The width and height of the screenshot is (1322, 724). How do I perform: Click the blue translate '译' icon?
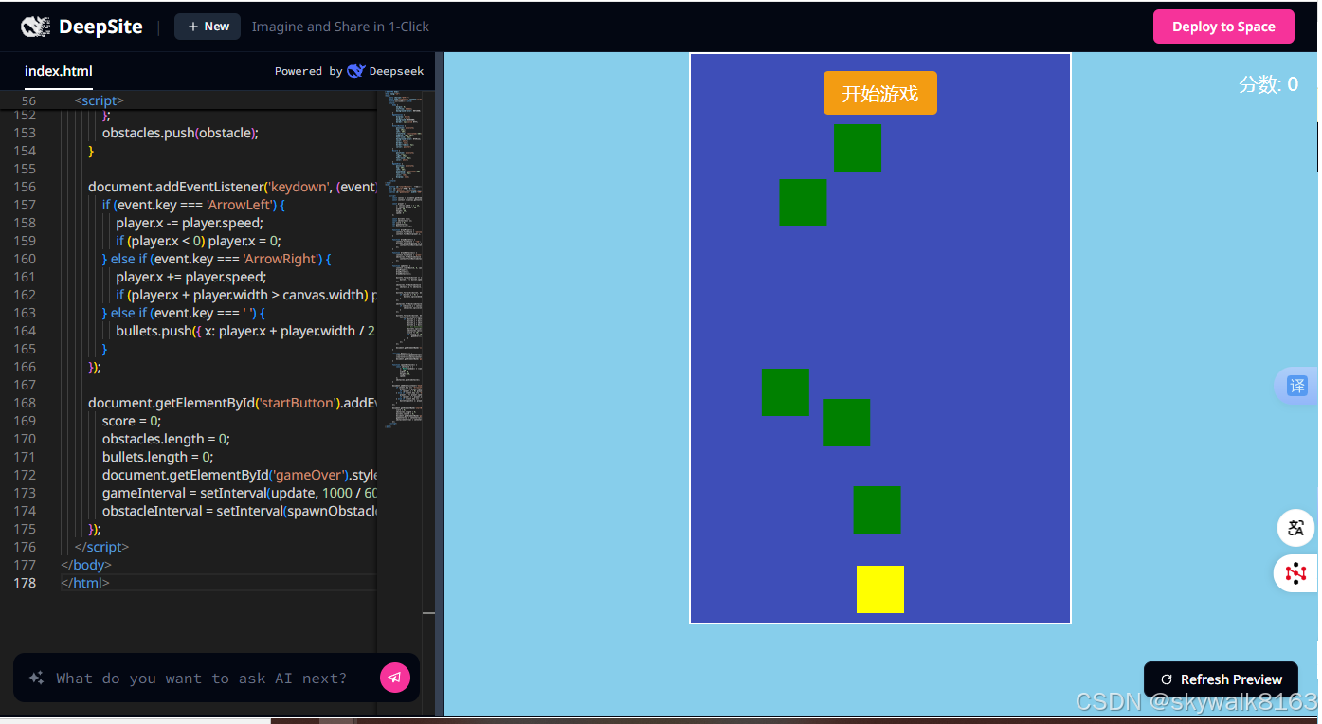1296,386
